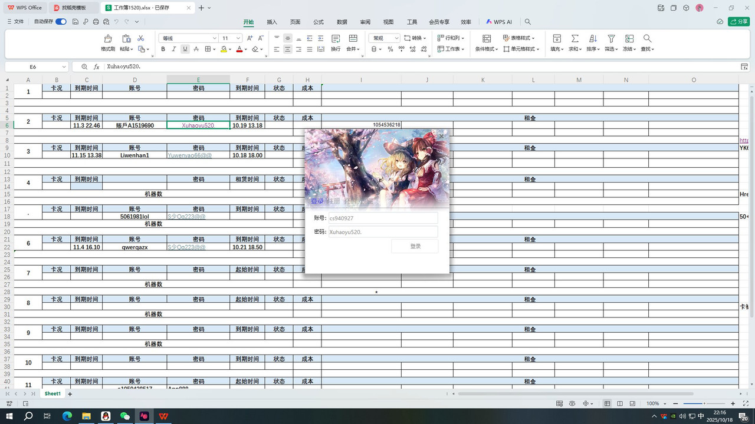
Task: Open WeChat from the taskbar
Action: [125, 416]
